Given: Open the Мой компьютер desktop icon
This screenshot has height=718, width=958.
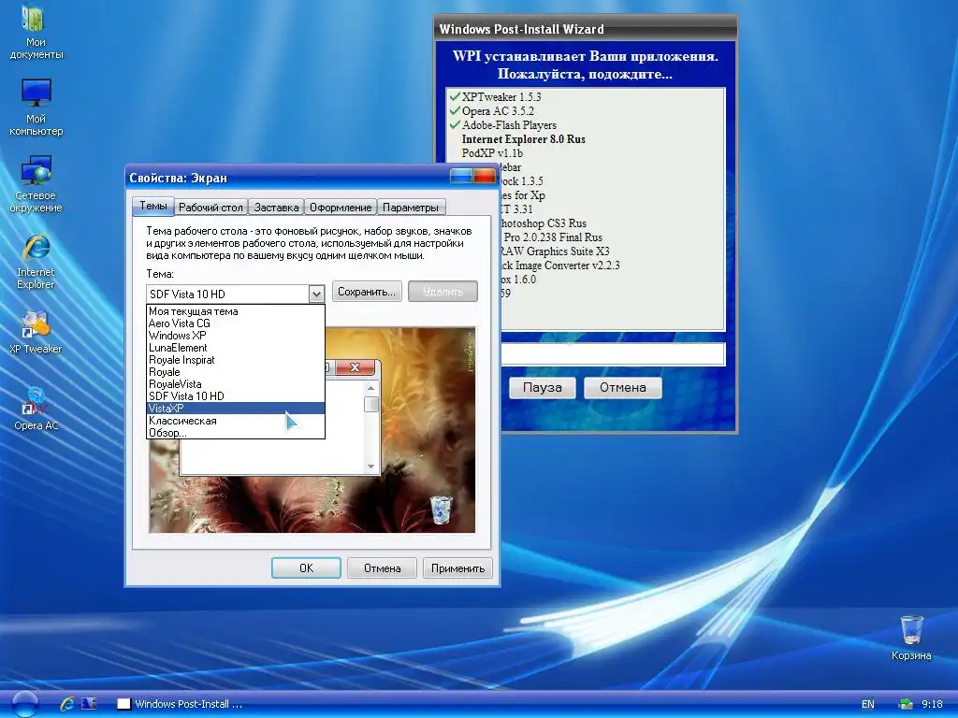Looking at the screenshot, I should pos(36,108).
